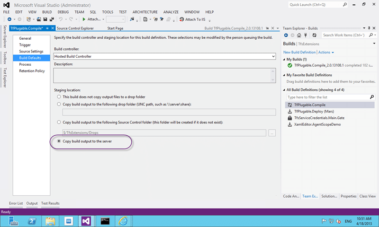Click the Quick Launch search icon
The width and height of the screenshot is (379, 227).
tap(345, 5)
